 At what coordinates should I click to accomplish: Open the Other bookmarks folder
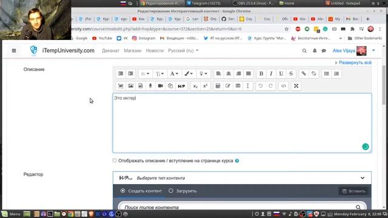coord(365,38)
